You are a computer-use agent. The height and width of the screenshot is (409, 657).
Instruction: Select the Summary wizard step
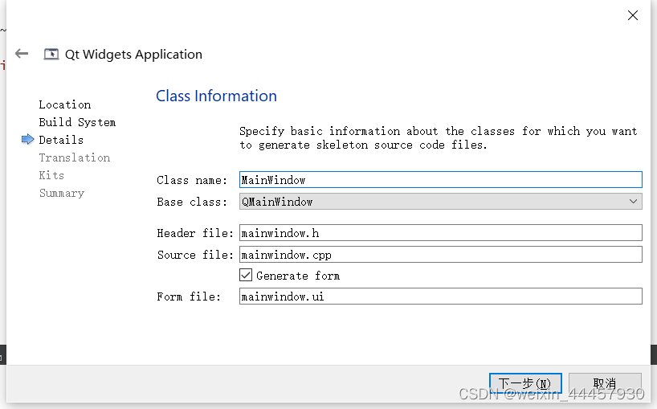(x=62, y=193)
